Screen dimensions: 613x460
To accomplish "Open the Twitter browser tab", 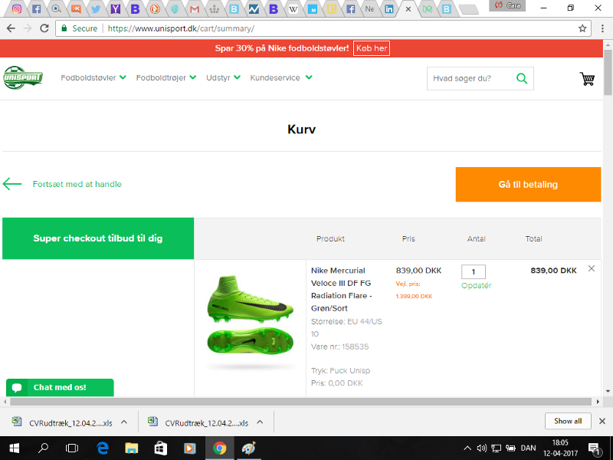I will tap(95, 8).
